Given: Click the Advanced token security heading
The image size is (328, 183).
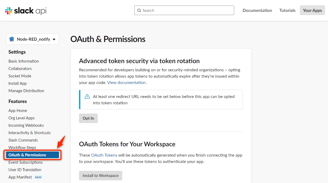Looking at the screenshot, I should (x=139, y=61).
